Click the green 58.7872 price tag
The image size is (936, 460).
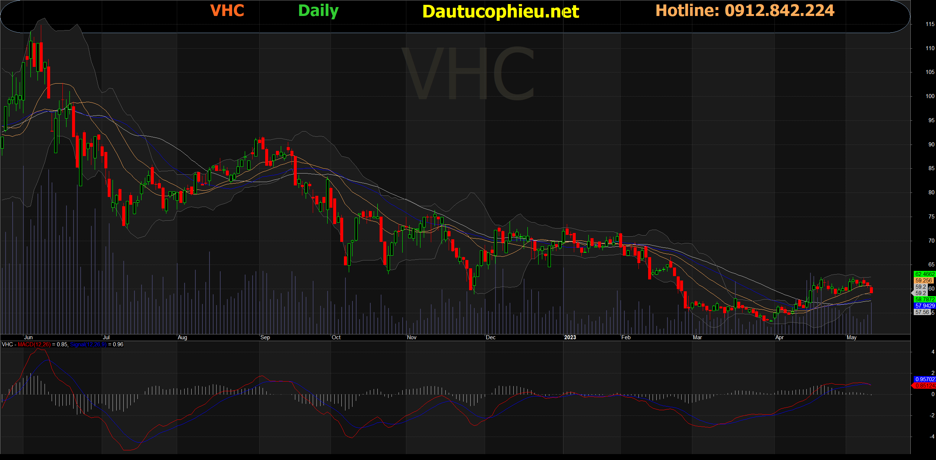(924, 299)
